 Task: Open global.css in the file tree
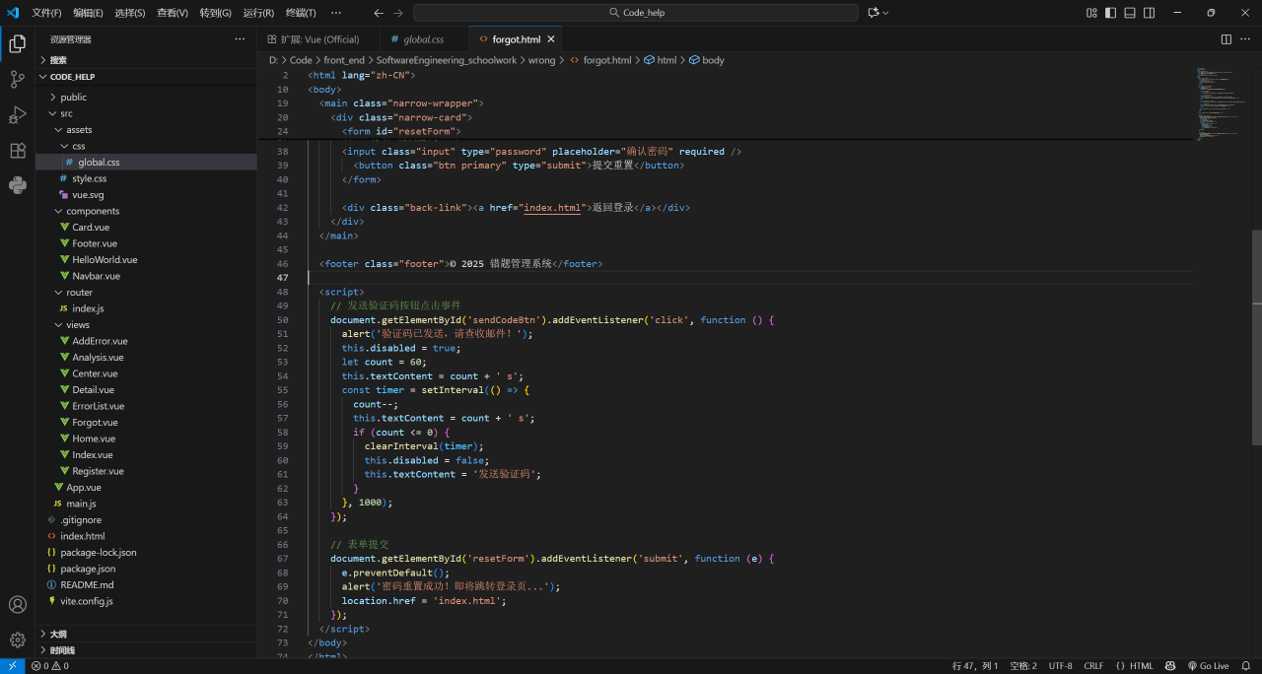coord(146,162)
